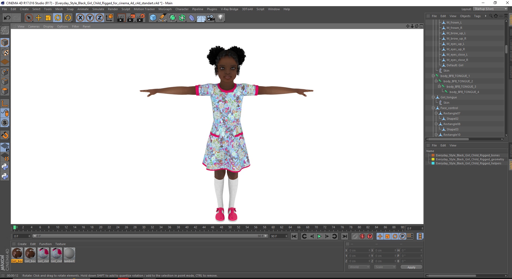Toggle coordinate system icon
Viewport: 512px width, 279px height.
[109, 18]
